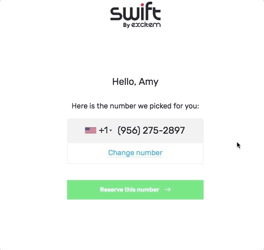Click the swift logo at the top
The image size is (264, 250).
pos(135,14)
